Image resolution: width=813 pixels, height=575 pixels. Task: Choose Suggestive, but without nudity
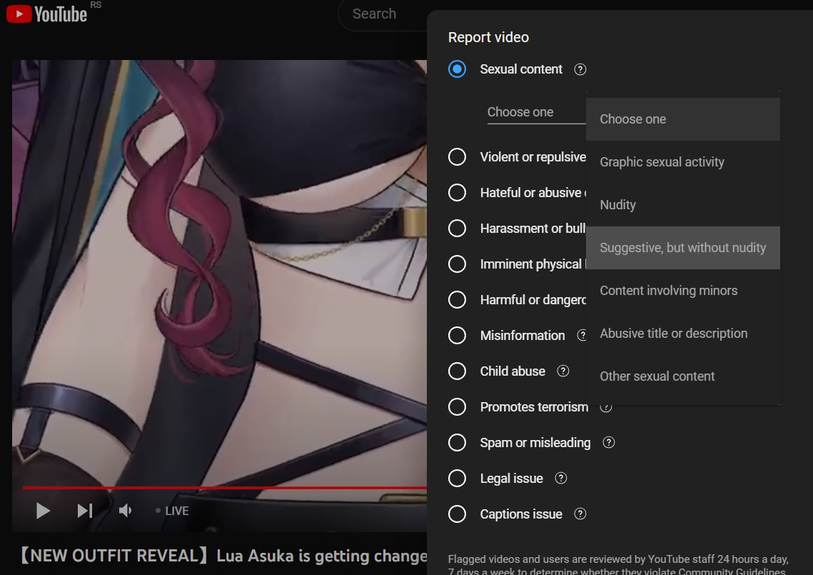pyautogui.click(x=683, y=248)
